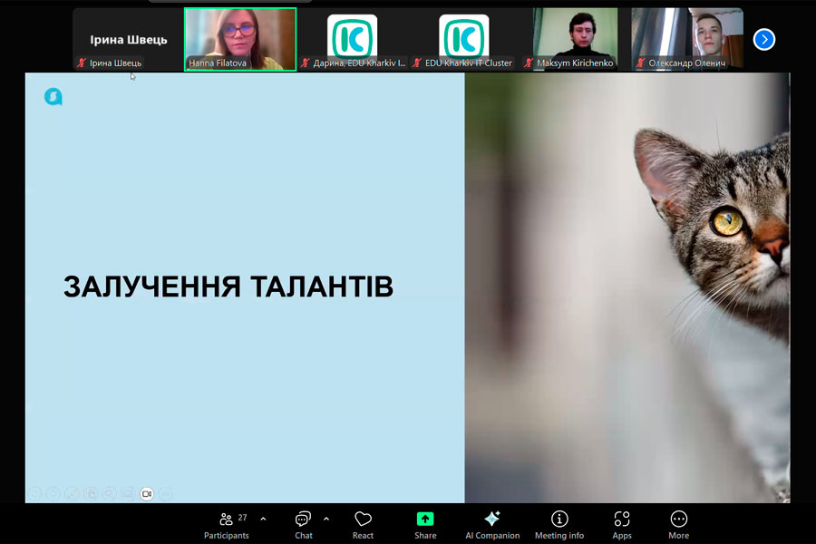The height and width of the screenshot is (544, 816).
Task: Click muted mic icon beside Дарина name label
Action: pos(305,63)
